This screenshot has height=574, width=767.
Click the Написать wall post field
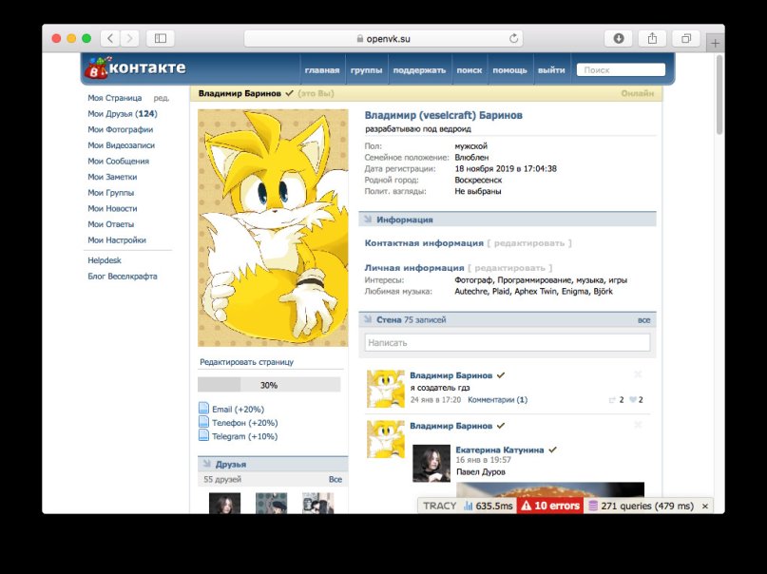(x=508, y=342)
